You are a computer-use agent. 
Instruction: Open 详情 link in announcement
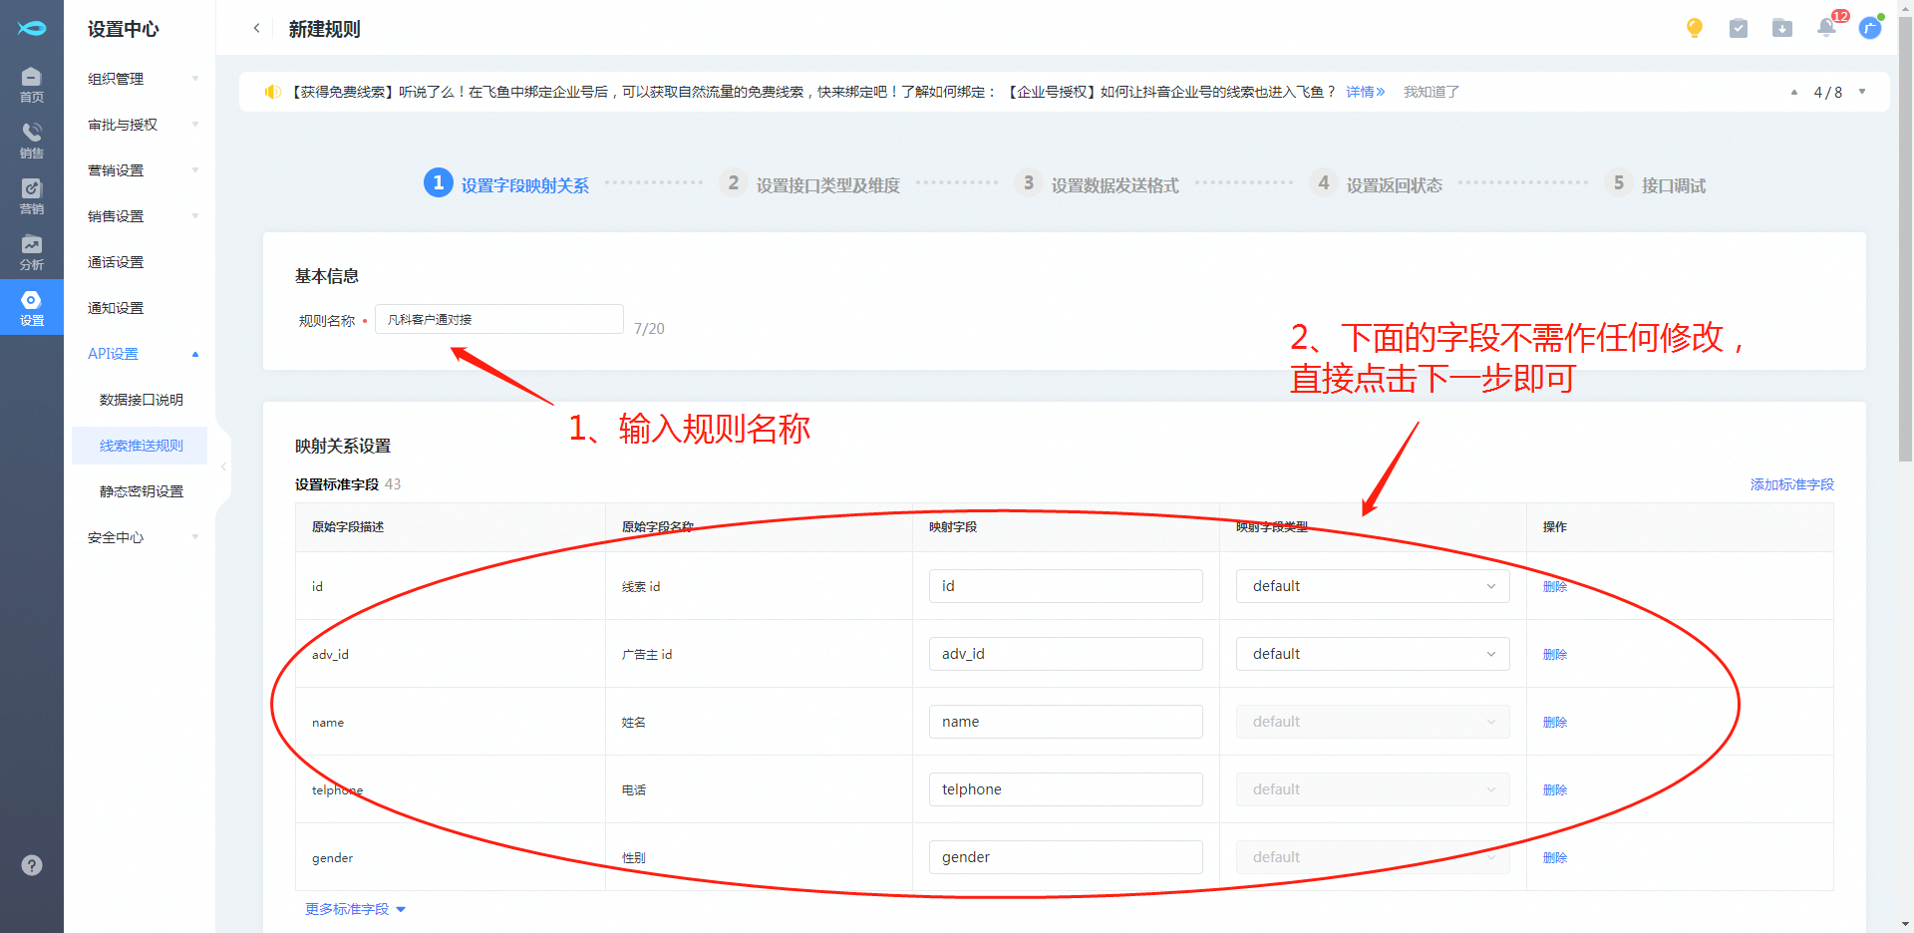[x=1365, y=92]
